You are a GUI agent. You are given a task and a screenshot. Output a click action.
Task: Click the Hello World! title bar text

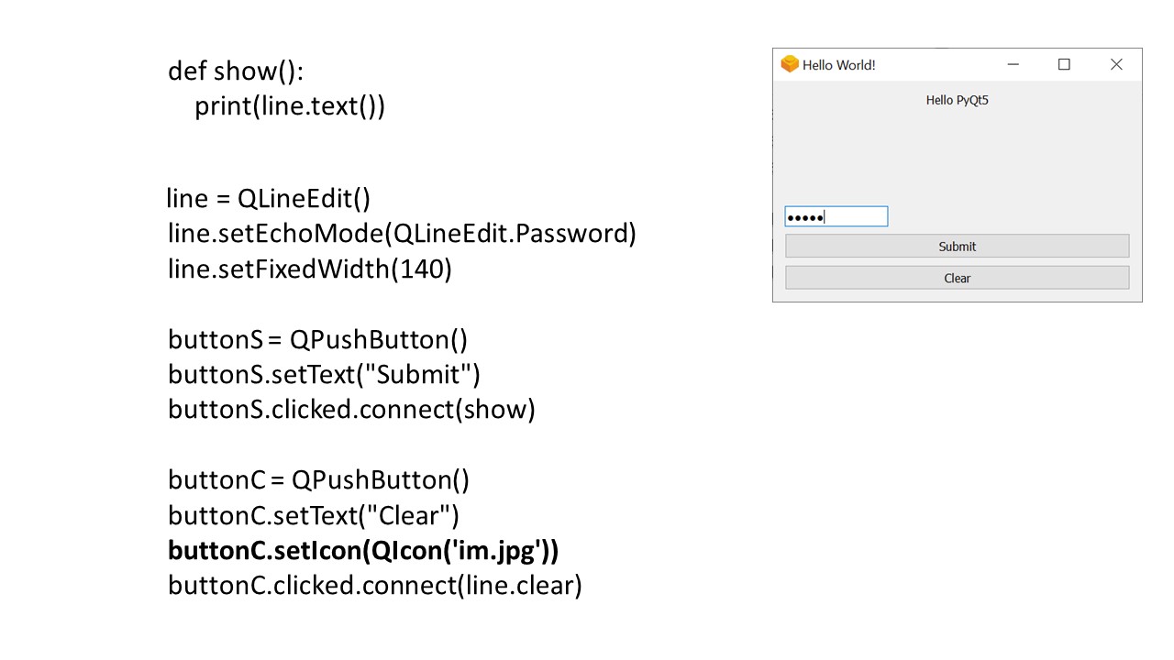(x=838, y=65)
